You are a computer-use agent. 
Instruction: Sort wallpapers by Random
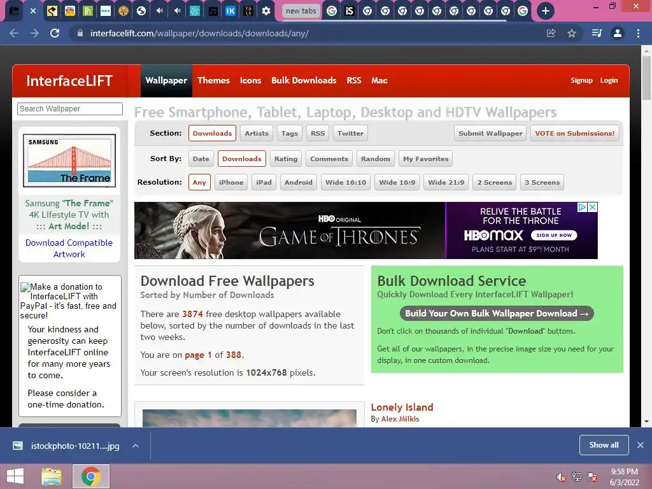[x=376, y=159]
